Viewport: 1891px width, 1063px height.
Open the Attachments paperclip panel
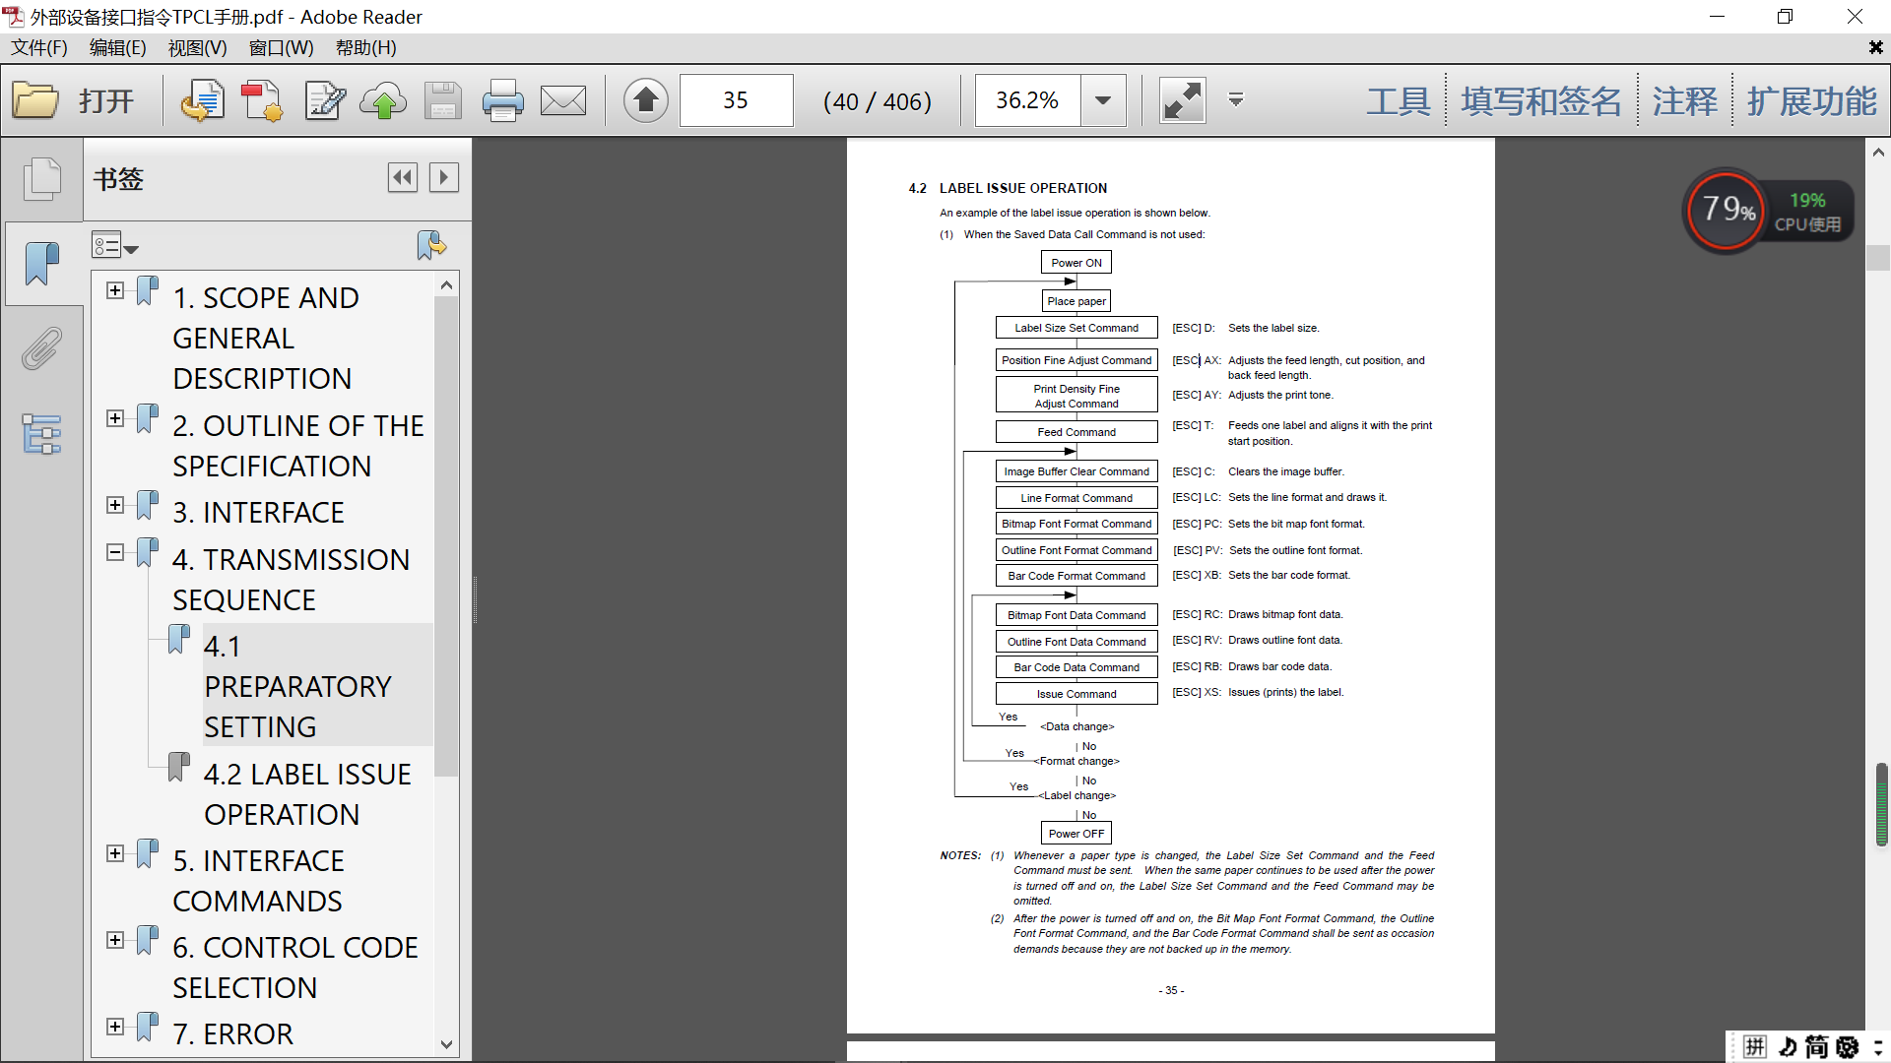(41, 348)
